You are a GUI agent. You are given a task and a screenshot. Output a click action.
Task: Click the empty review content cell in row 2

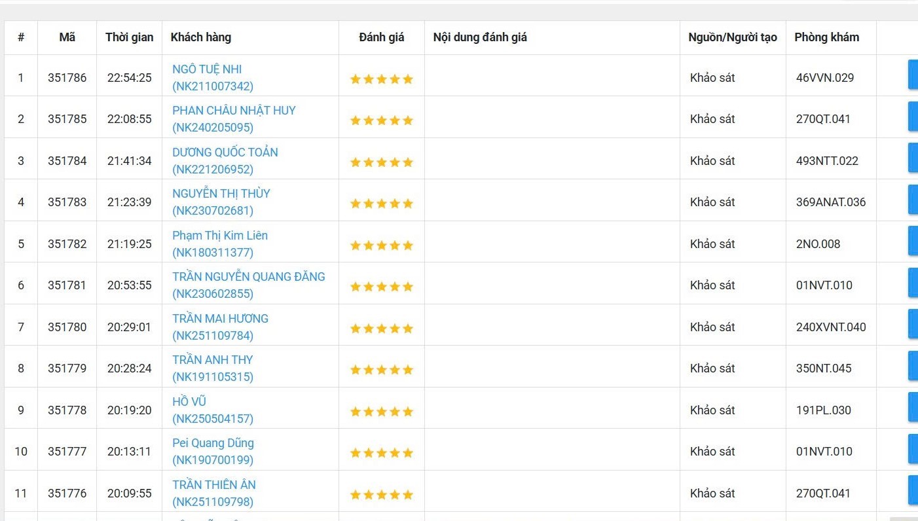coord(551,119)
